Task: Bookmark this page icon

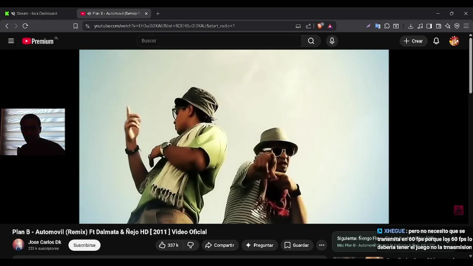Action: tap(75, 26)
